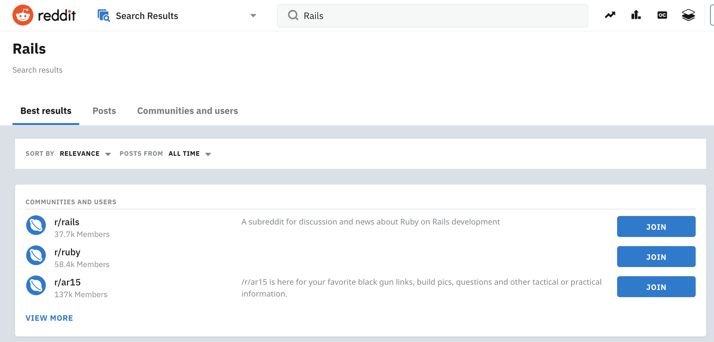Image resolution: width=714 pixels, height=342 pixels.
Task: Click the 58.4k Members text
Action: [x=82, y=264]
